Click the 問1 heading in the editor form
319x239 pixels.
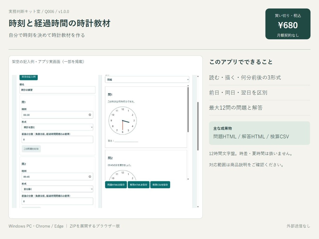pos(24,102)
